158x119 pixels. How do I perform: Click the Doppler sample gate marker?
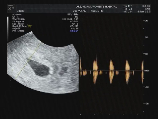(x=29, y=59)
